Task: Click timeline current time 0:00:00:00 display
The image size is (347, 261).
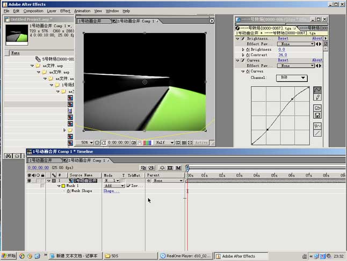Action: (39, 168)
